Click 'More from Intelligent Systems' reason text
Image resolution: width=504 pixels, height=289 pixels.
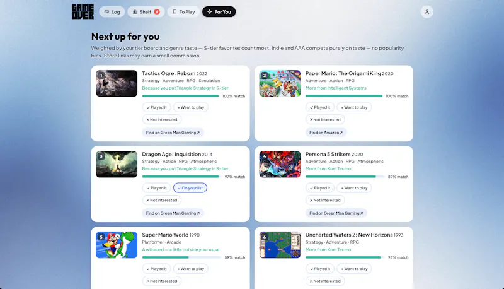click(x=336, y=88)
